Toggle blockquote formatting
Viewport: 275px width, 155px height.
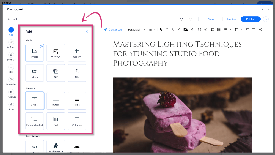point(199,30)
